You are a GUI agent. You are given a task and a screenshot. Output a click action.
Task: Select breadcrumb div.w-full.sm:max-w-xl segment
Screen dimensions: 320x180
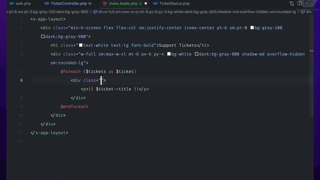(197, 12)
